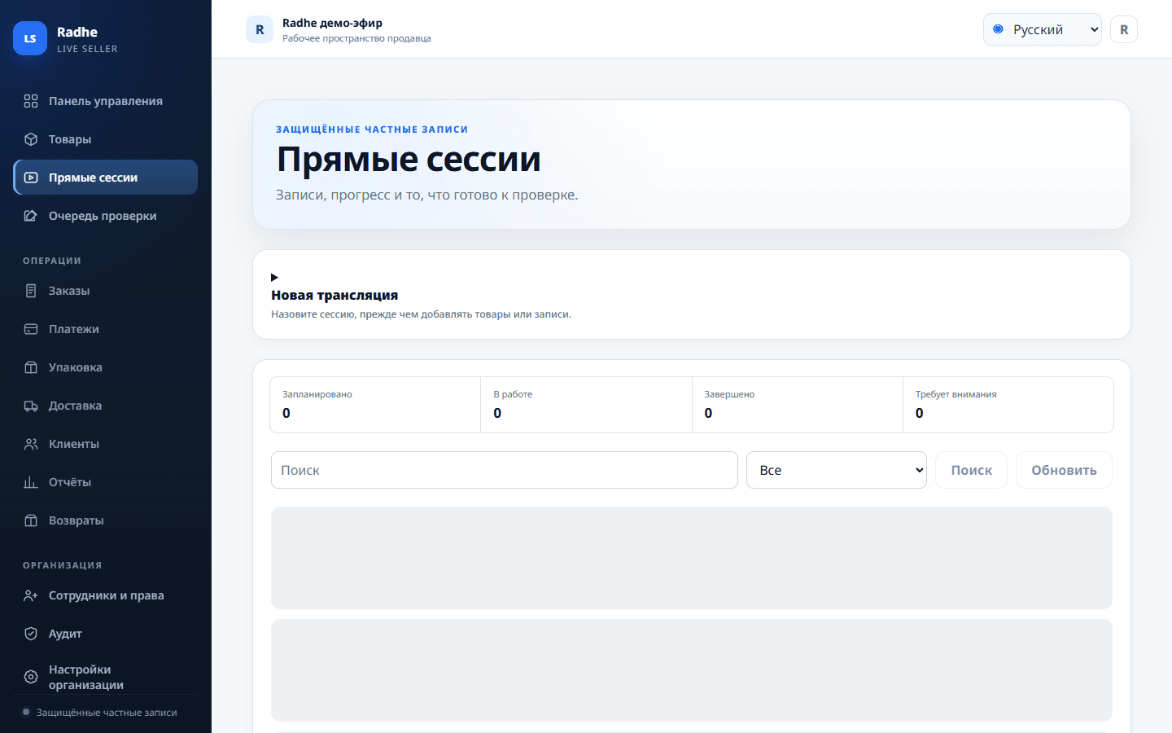Go to Товары in sidebar

pos(105,139)
